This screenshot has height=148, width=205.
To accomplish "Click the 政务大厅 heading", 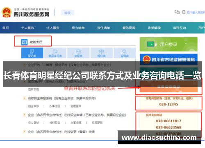I will [x=36, y=42].
